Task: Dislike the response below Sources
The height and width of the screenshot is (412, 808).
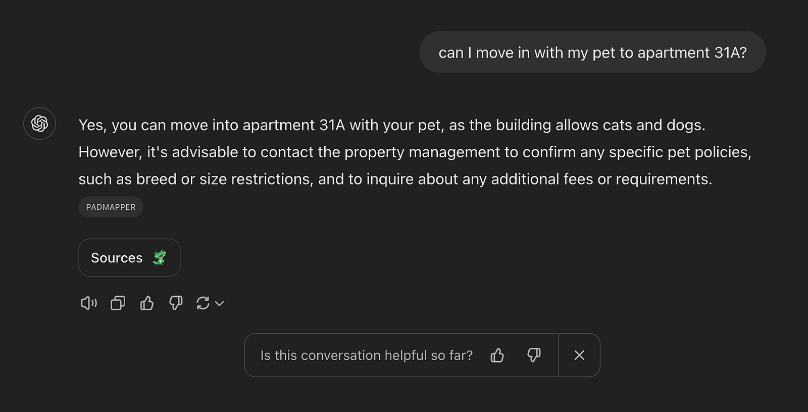Action: [176, 303]
